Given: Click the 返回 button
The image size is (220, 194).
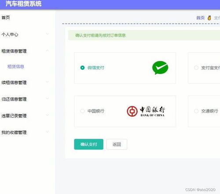Looking at the screenshot, I should [x=117, y=144].
